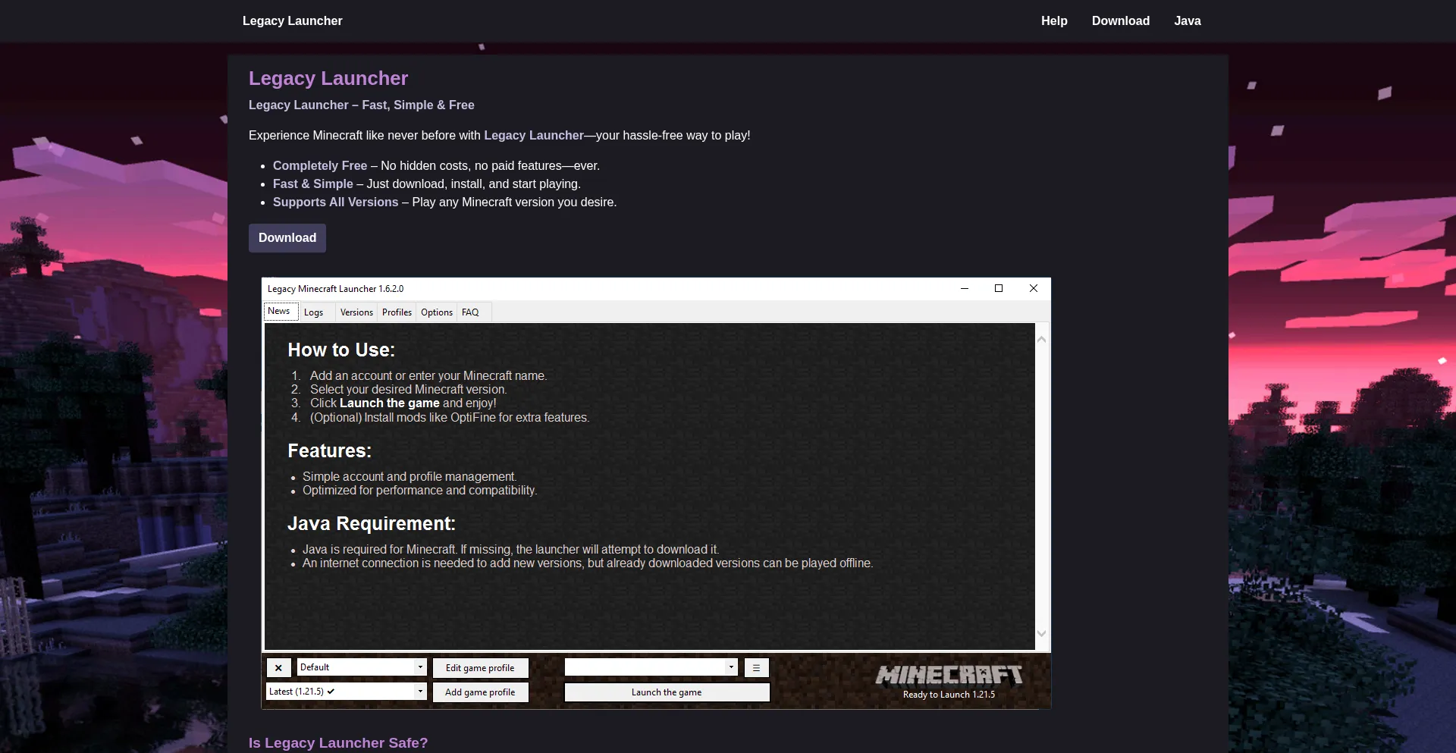Viewport: 1456px width, 753px height.
Task: Open the hamburger settings menu icon
Action: [756, 668]
